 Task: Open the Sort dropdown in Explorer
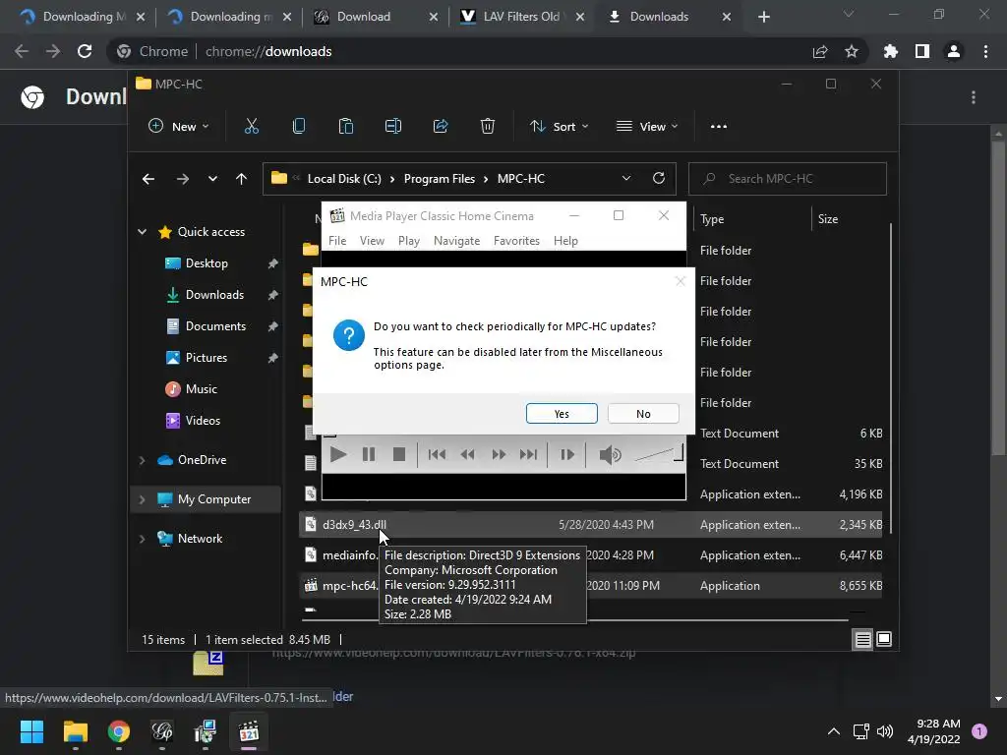coord(559,127)
